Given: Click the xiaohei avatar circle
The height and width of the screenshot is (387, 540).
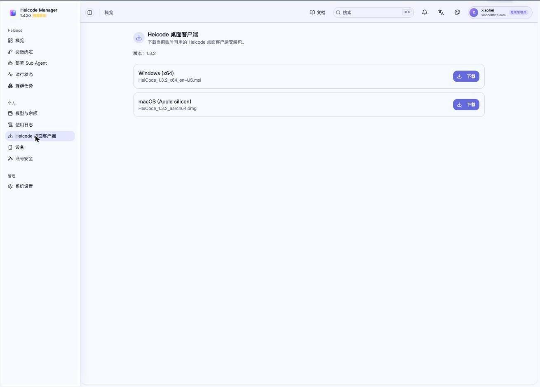Looking at the screenshot, I should pos(474,12).
